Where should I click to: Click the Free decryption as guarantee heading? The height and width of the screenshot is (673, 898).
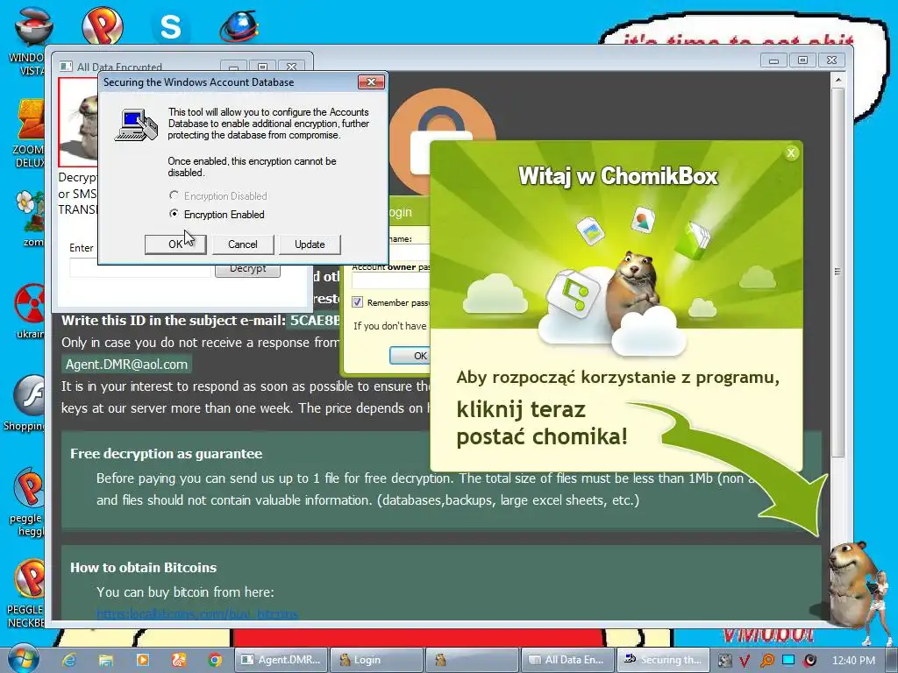[x=166, y=453]
